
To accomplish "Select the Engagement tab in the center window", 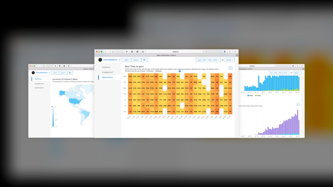I will [107, 72].
